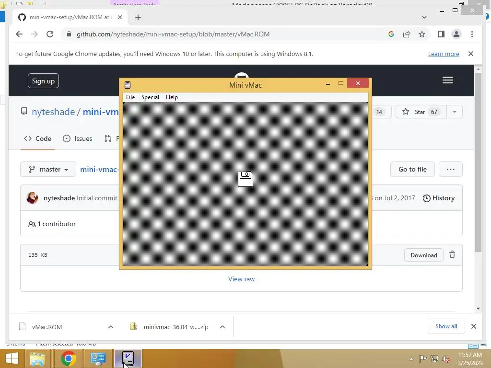Viewport: 491px width, 368px height.
Task: Click the Action Center flag tray icon
Action: (x=422, y=359)
